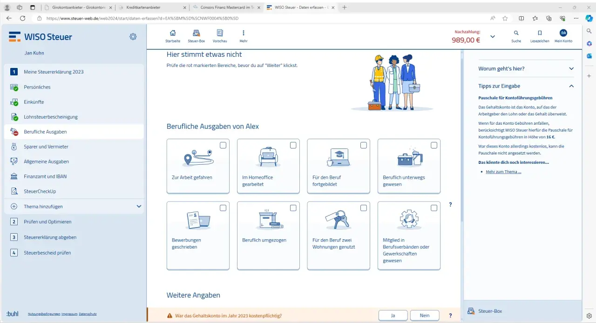Open Meine Steuererklärung 2023 step
596x323 pixels.
(x=74, y=72)
